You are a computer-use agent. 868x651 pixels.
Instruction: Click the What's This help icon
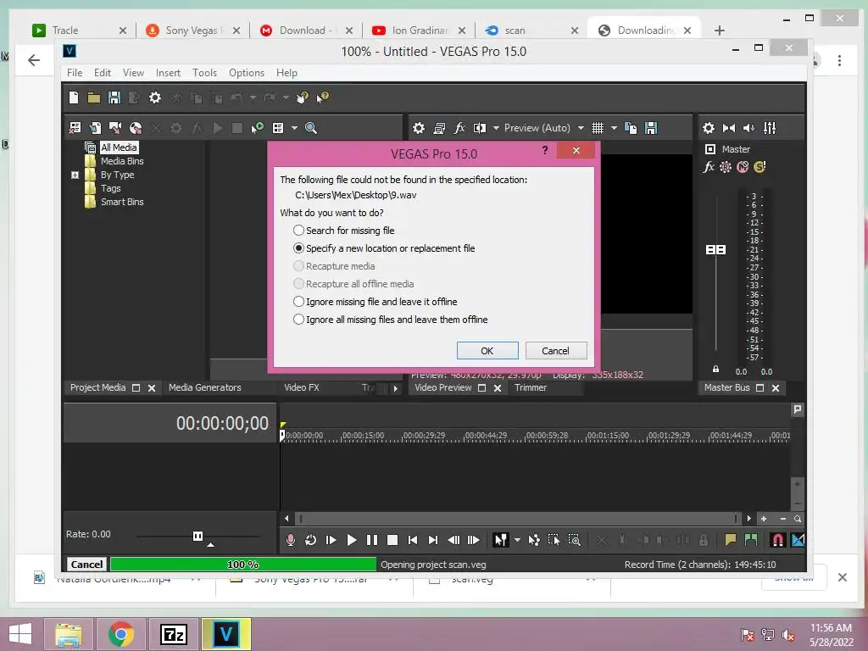(x=323, y=97)
